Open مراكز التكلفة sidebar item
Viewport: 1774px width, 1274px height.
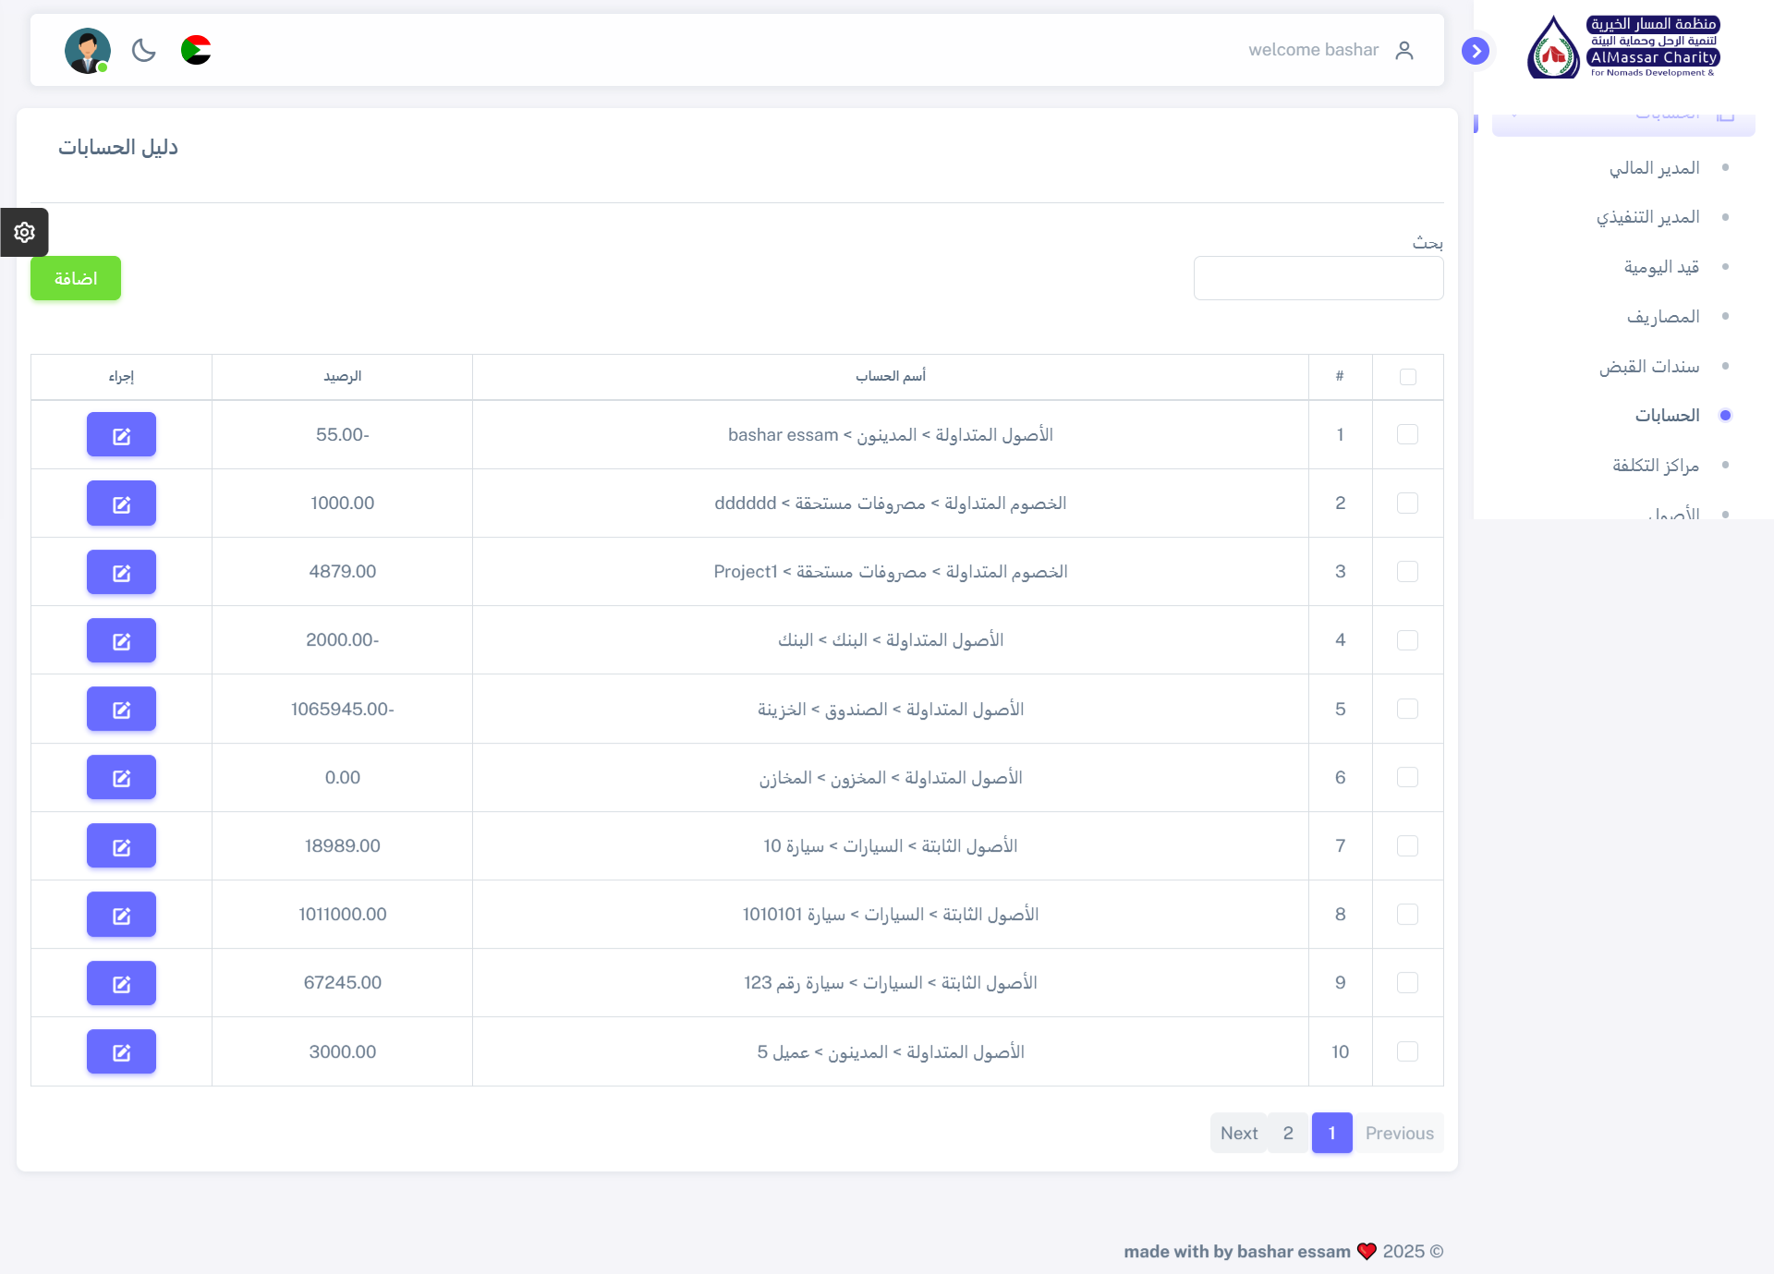[1656, 465]
